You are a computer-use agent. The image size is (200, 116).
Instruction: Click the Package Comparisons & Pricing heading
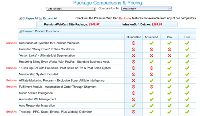[x=107, y=3]
